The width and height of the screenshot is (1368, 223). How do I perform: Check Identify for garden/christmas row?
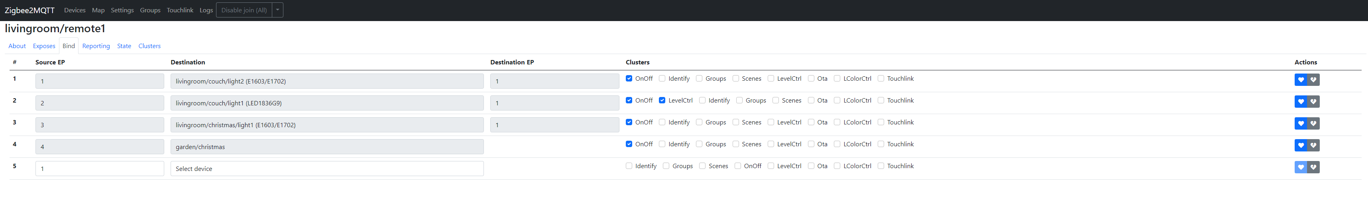point(662,144)
